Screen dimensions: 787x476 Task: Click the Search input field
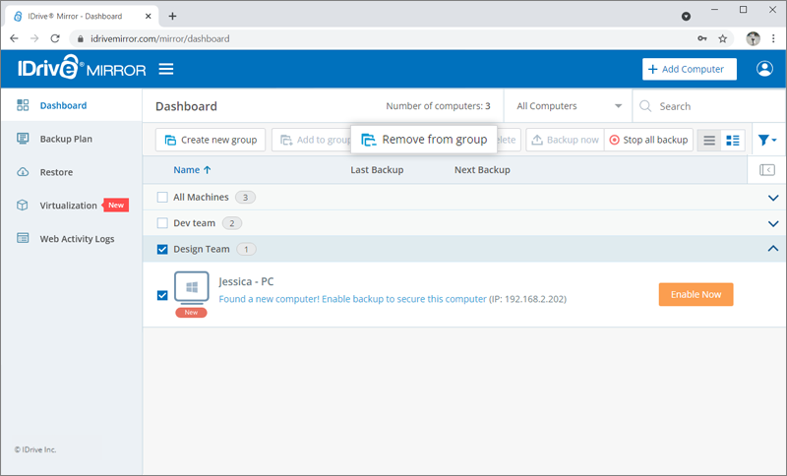tap(713, 106)
